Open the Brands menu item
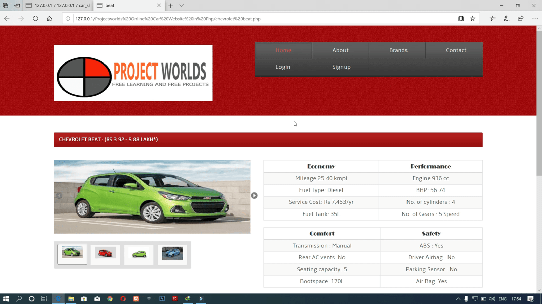This screenshot has width=542, height=304. tap(398, 50)
